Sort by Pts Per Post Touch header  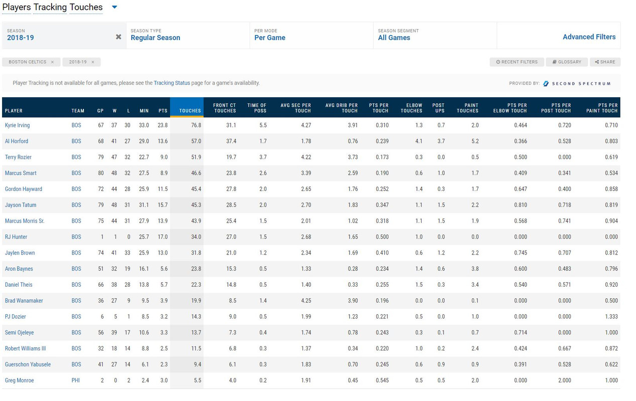point(556,108)
